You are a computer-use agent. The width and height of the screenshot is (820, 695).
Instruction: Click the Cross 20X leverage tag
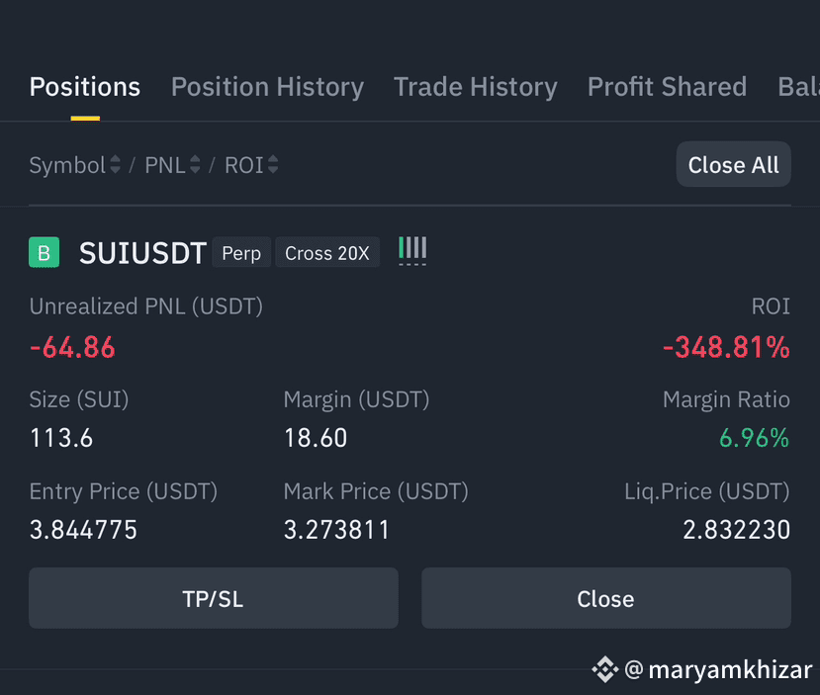coord(327,253)
